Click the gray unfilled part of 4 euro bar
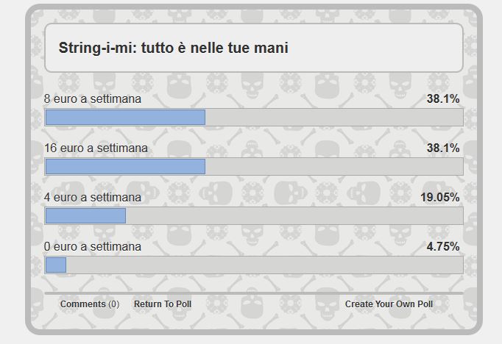Image resolution: width=502 pixels, height=344 pixels. (294, 216)
